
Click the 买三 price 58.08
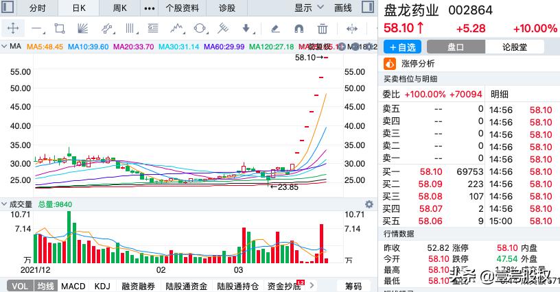click(x=430, y=197)
